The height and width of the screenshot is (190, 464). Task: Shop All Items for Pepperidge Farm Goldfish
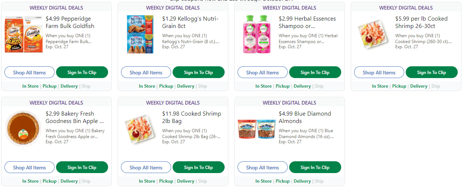click(x=30, y=73)
